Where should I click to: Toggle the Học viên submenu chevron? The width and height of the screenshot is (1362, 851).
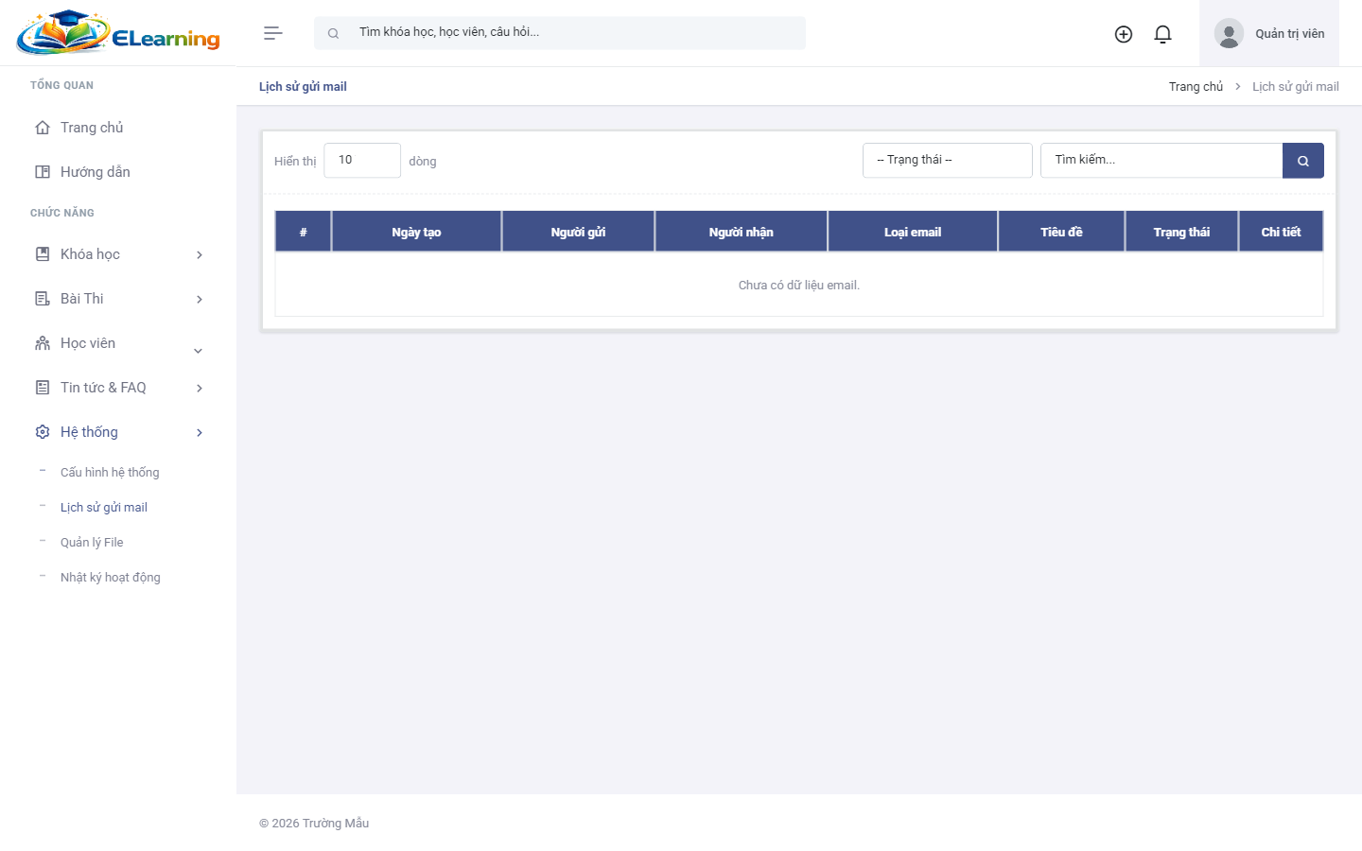199,351
